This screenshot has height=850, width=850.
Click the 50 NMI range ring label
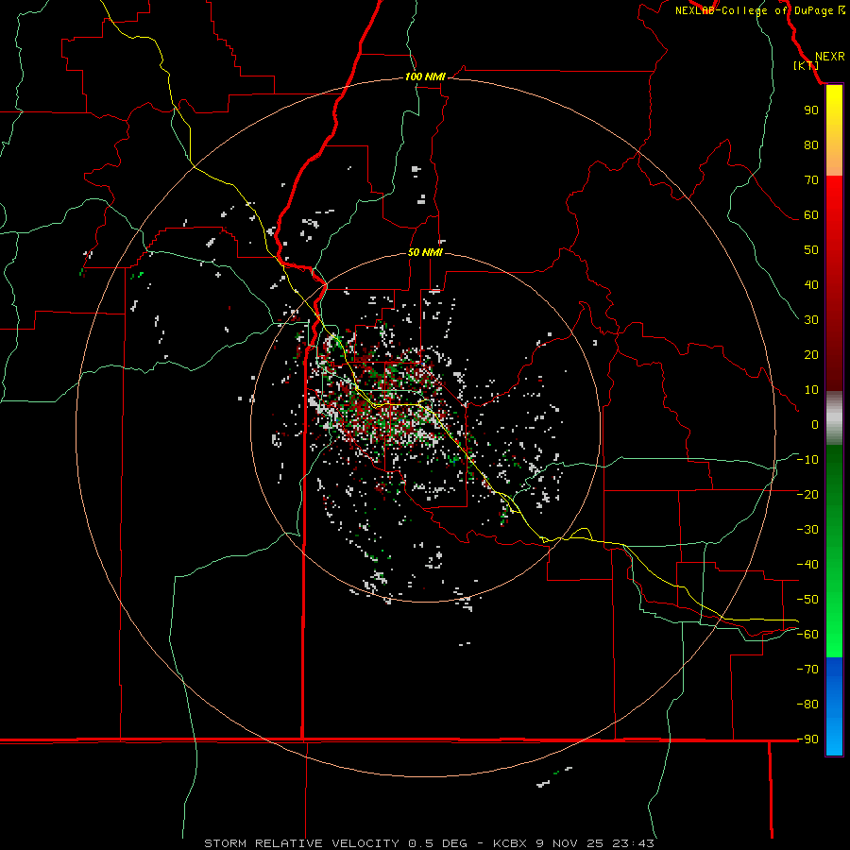click(425, 252)
